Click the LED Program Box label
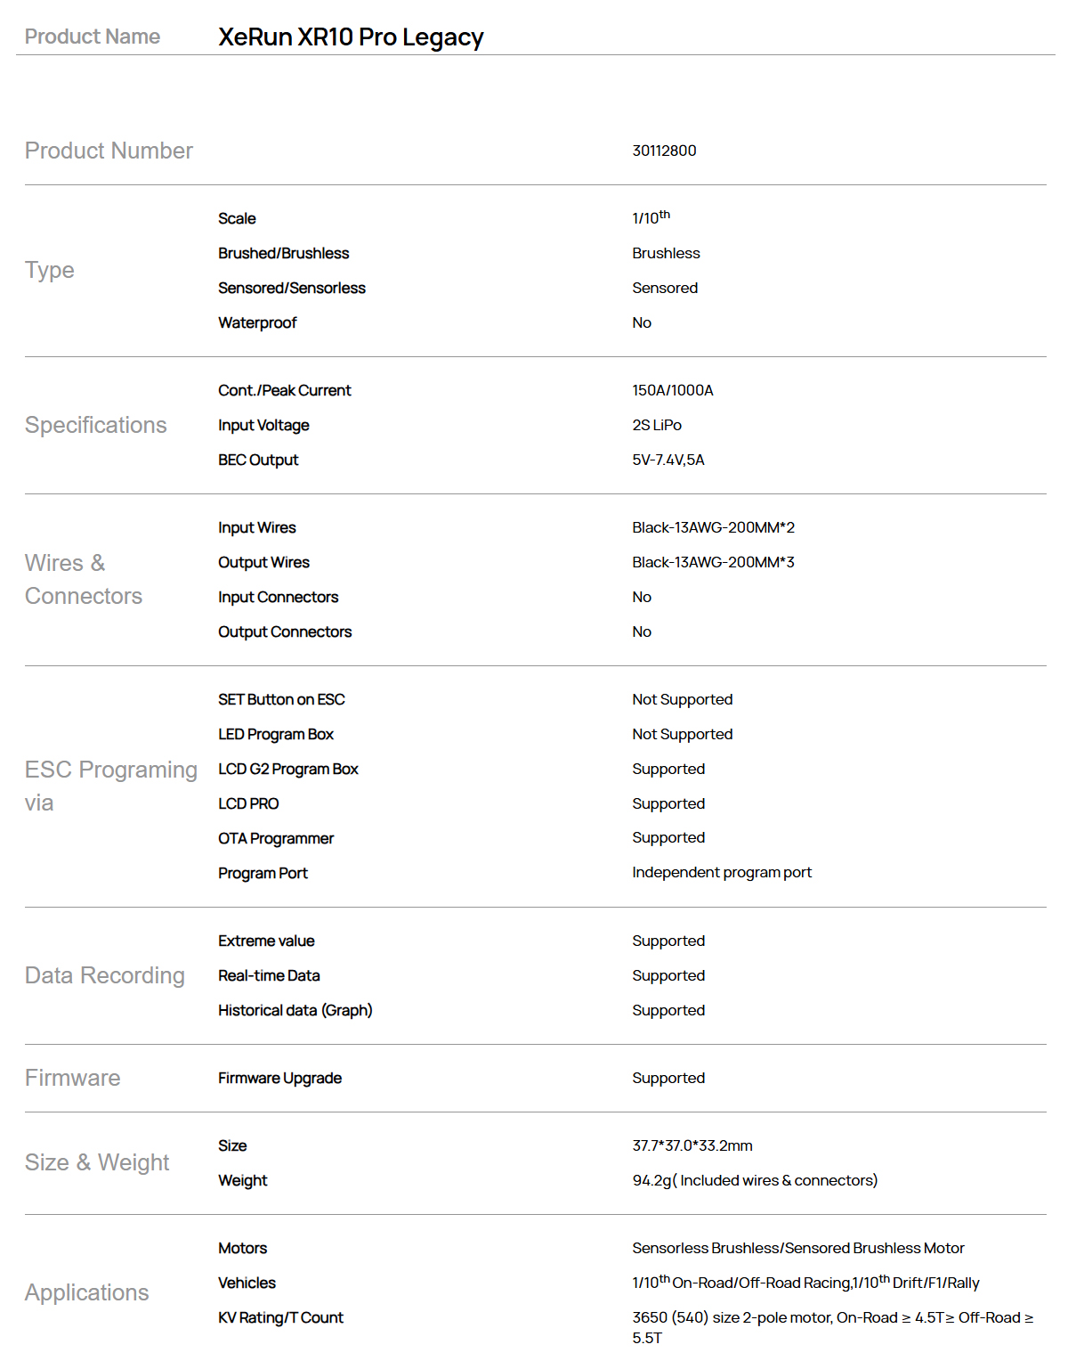The image size is (1068, 1369). click(x=276, y=734)
